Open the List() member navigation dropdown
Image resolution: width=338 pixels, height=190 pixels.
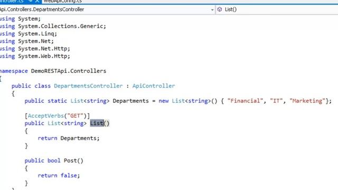[277, 9]
